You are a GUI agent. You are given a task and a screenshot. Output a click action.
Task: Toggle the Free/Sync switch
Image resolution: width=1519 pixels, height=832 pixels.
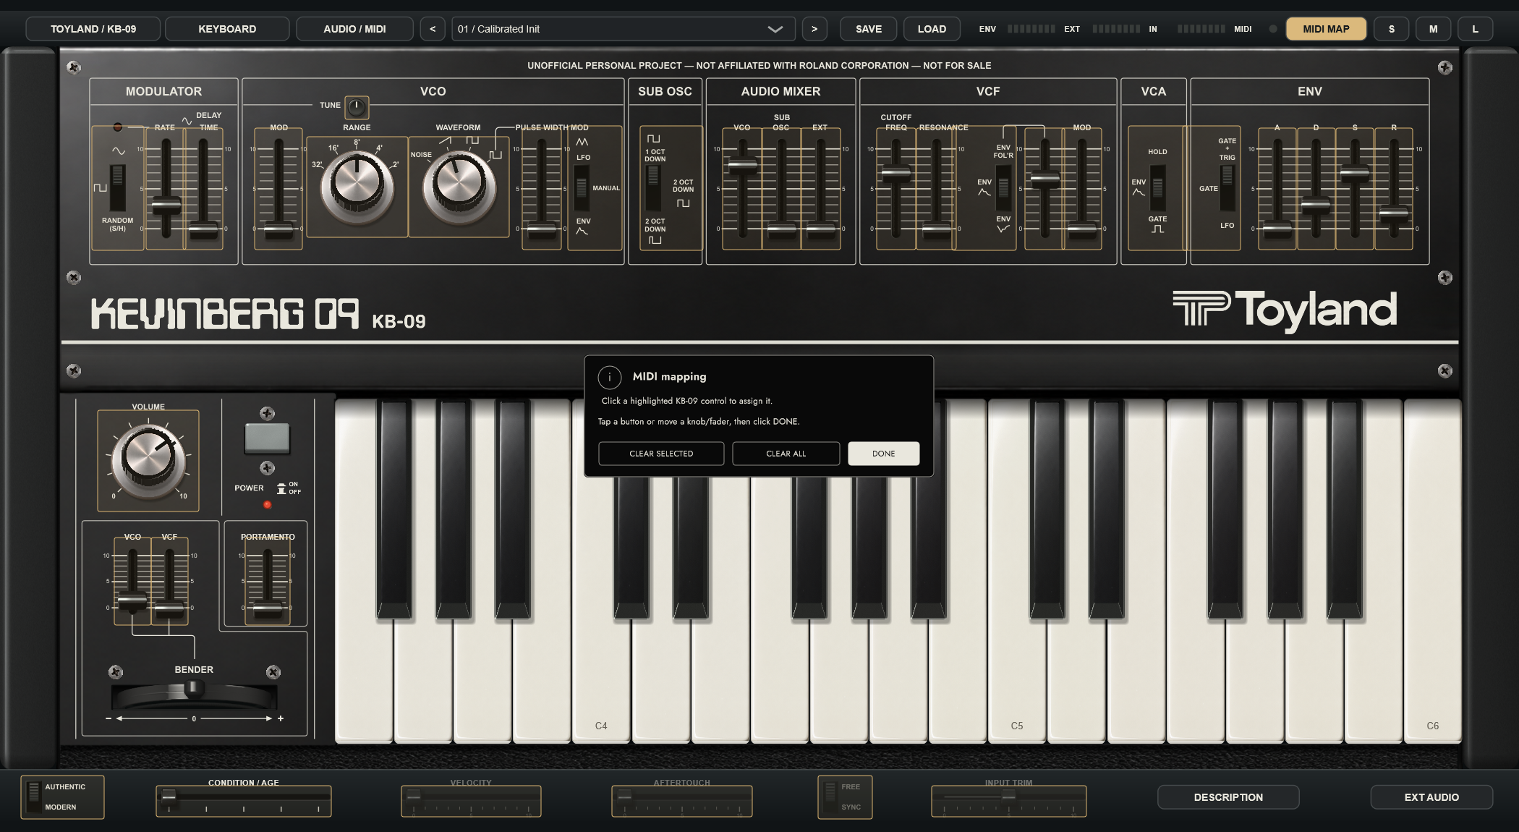click(x=830, y=797)
